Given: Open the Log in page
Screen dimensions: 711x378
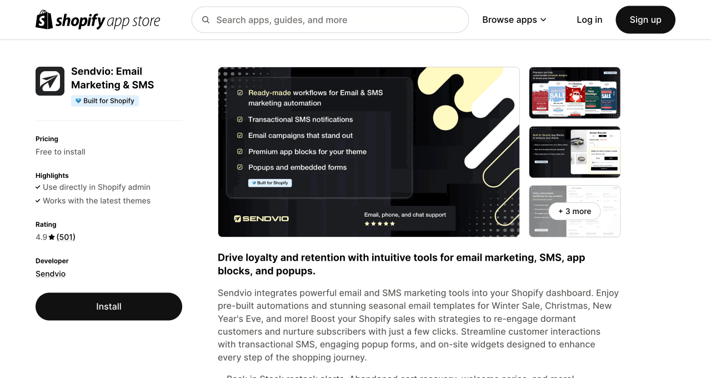Looking at the screenshot, I should click(x=589, y=20).
